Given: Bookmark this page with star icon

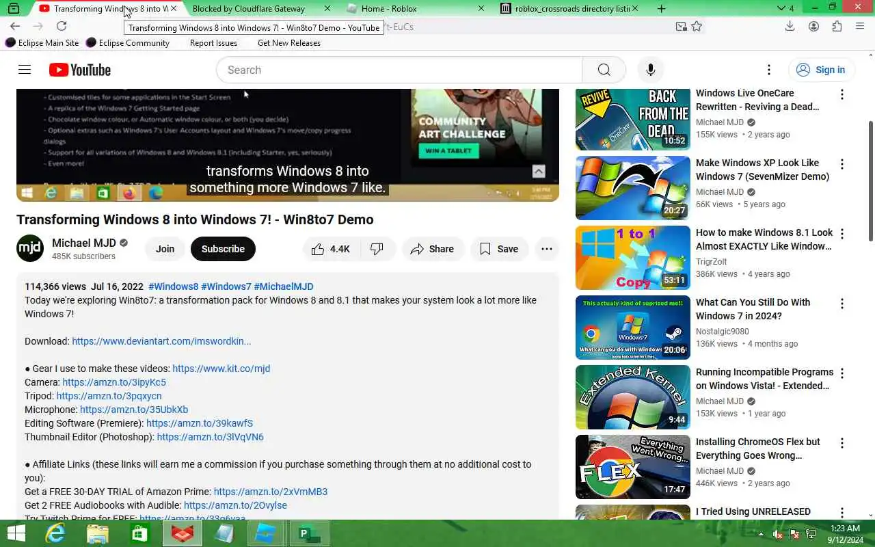Looking at the screenshot, I should pos(697,26).
